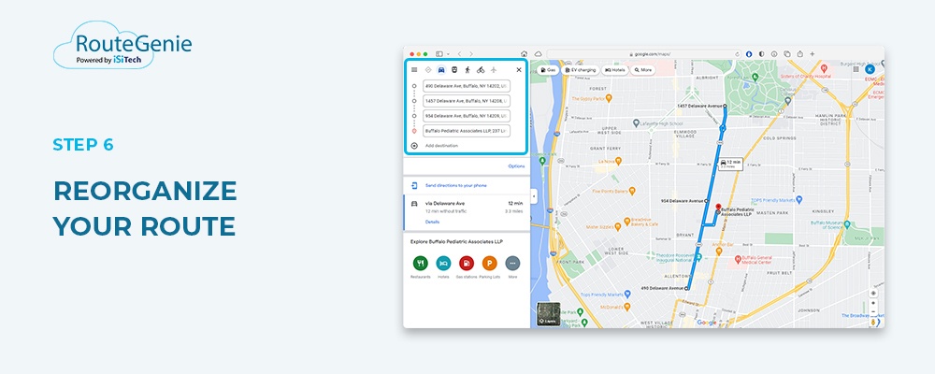Toggle Safari sidebar button
Screen dimensions: 935x374
tap(439, 53)
